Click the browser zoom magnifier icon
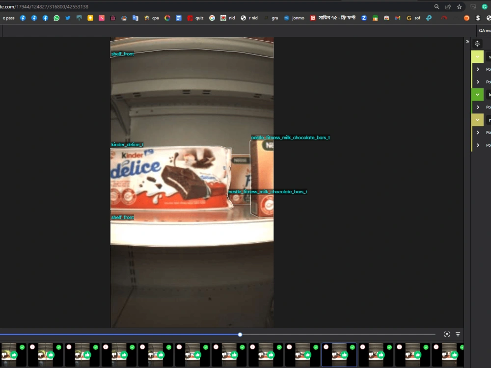 436,6
